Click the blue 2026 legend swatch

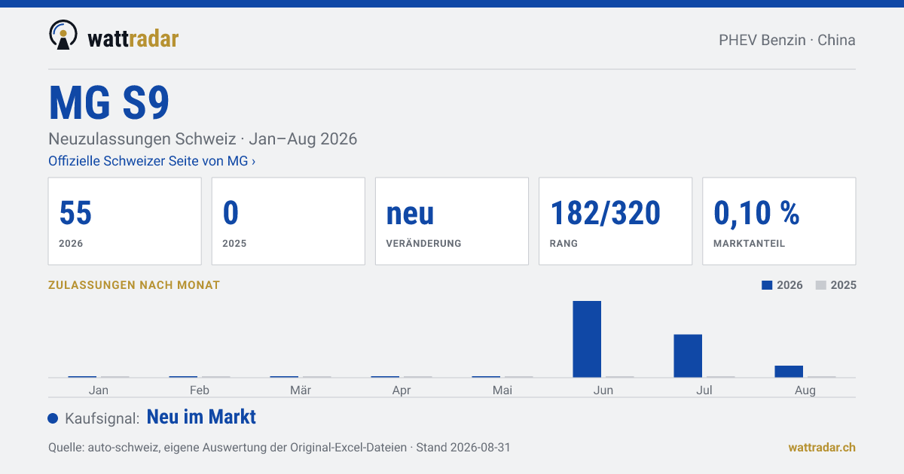767,285
